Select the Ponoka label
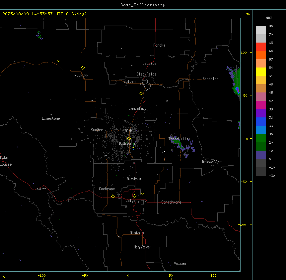 [x=159, y=45]
